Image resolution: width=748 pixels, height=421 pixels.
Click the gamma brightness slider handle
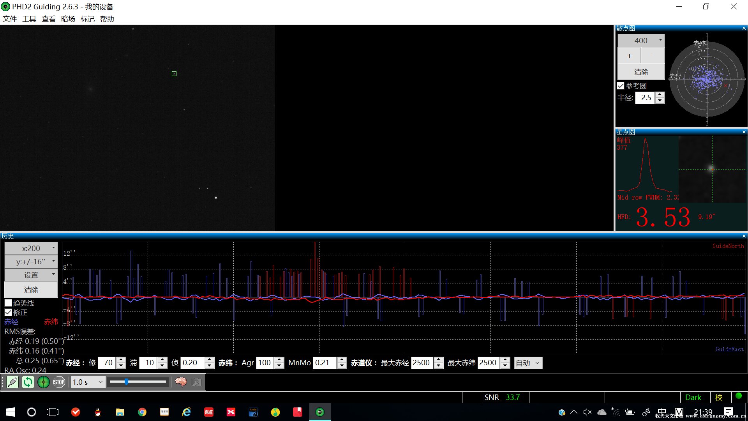pos(126,382)
